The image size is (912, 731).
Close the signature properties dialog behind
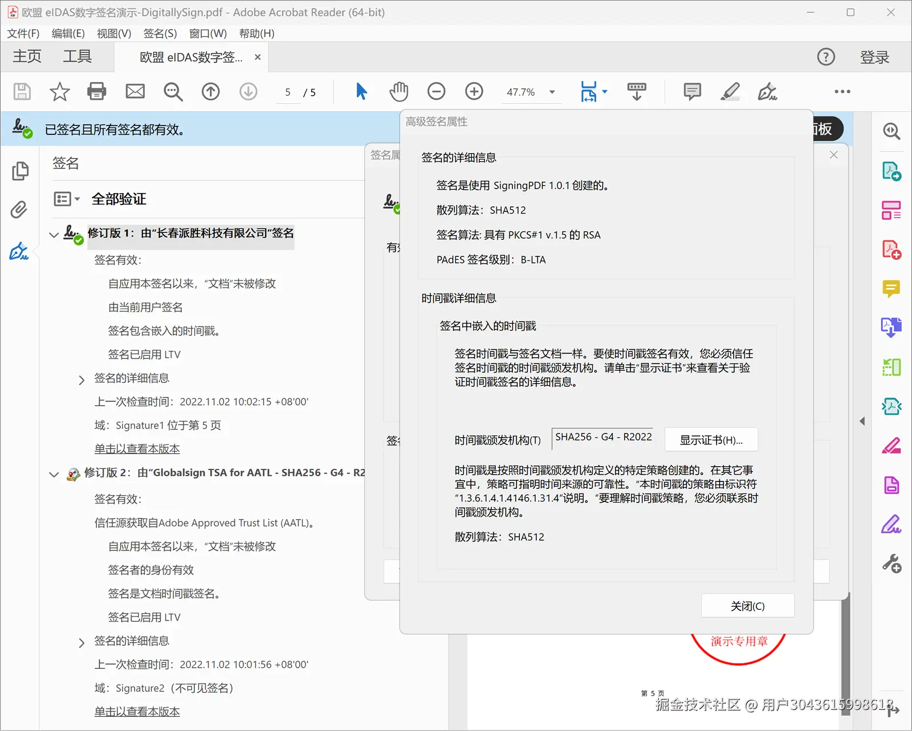834,155
